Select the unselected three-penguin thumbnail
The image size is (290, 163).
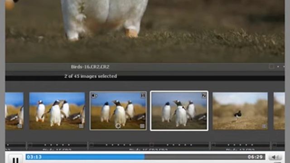[57, 111]
